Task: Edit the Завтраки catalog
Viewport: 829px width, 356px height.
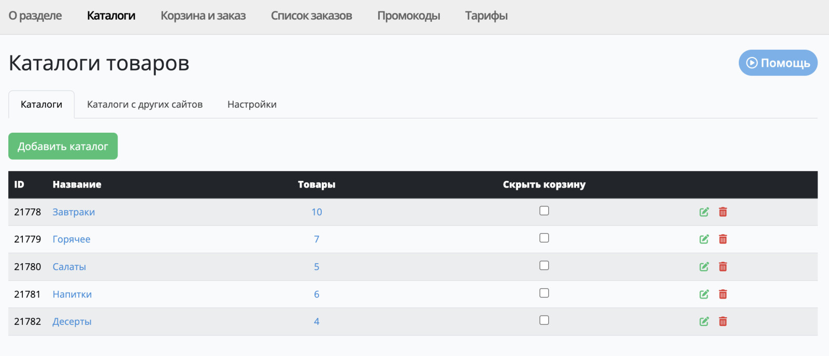Action: [x=704, y=212]
